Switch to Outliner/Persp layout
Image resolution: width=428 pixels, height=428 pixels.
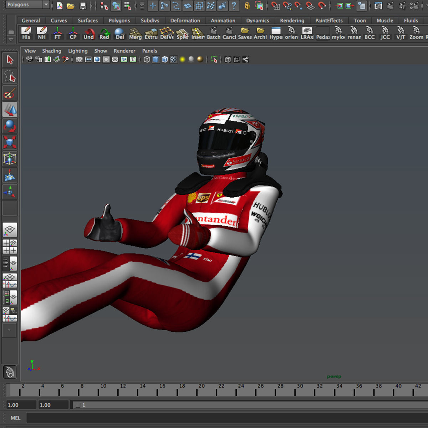tap(10, 264)
